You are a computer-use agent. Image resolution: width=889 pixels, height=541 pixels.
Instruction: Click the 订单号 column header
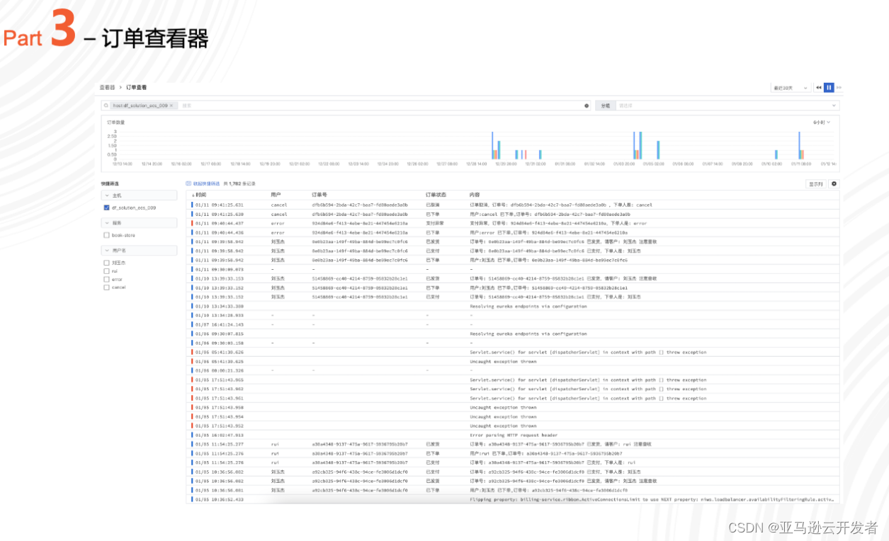coord(319,195)
